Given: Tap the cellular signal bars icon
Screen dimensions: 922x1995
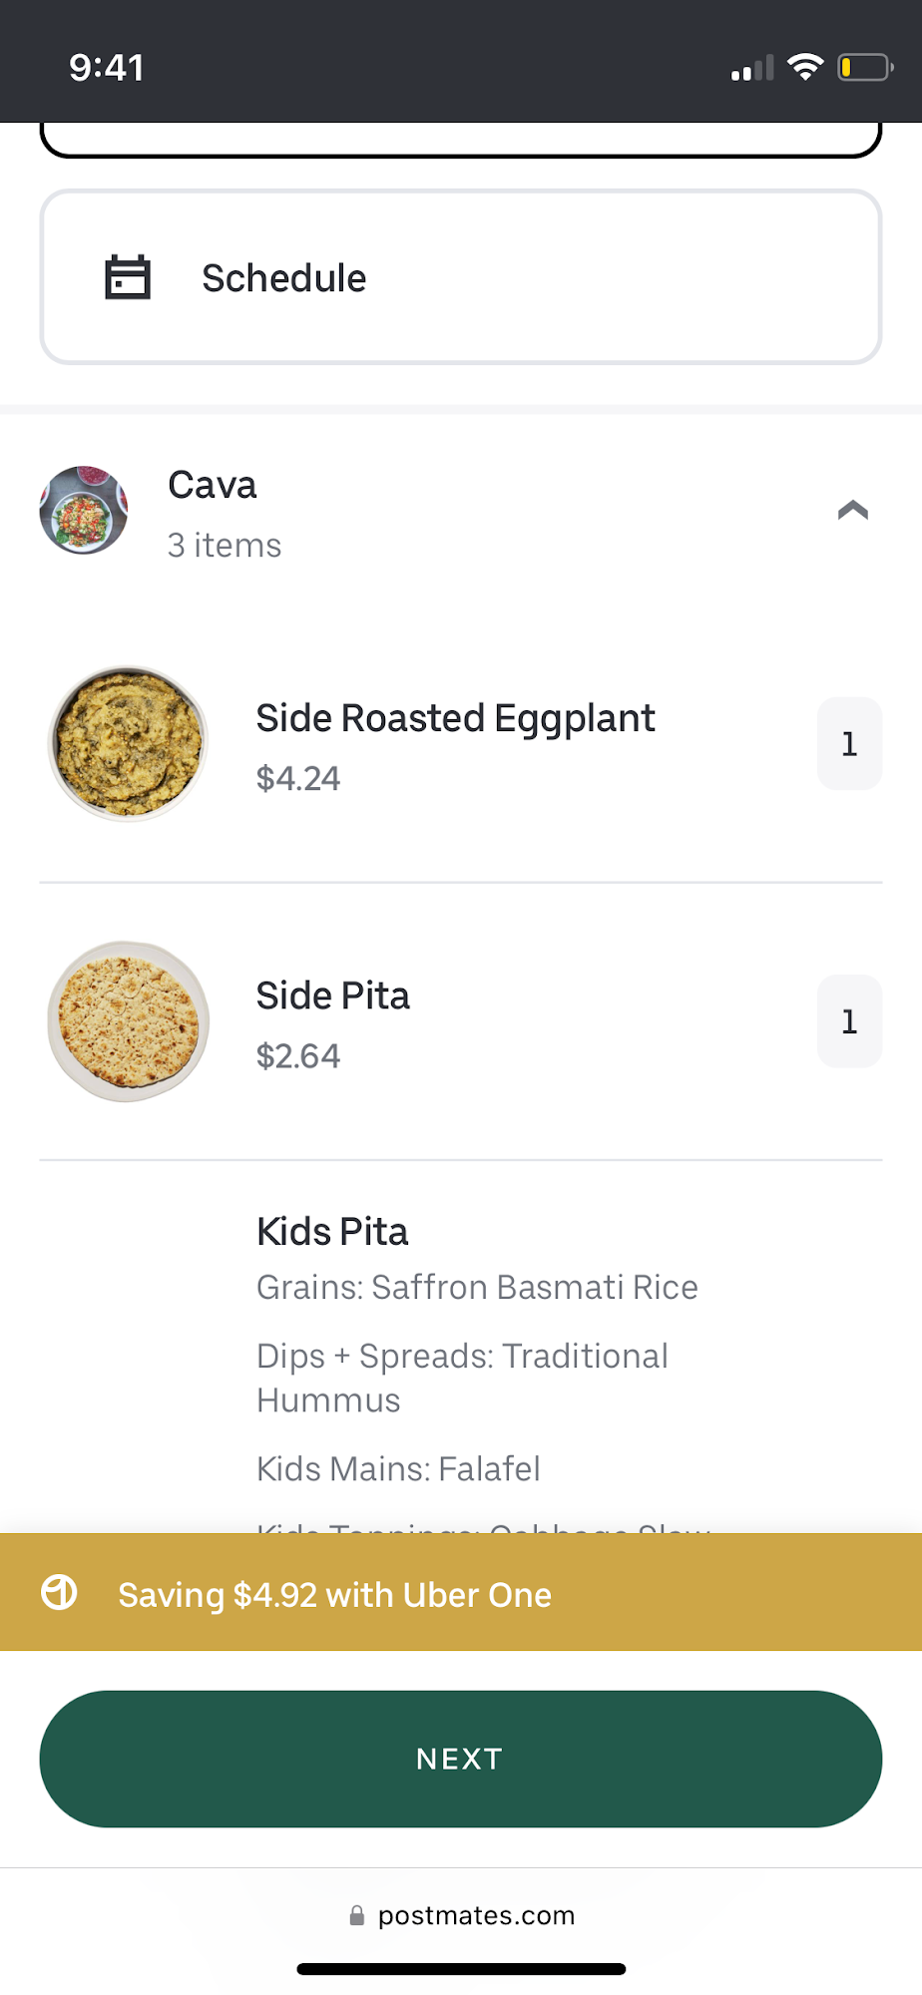Looking at the screenshot, I should tap(752, 69).
